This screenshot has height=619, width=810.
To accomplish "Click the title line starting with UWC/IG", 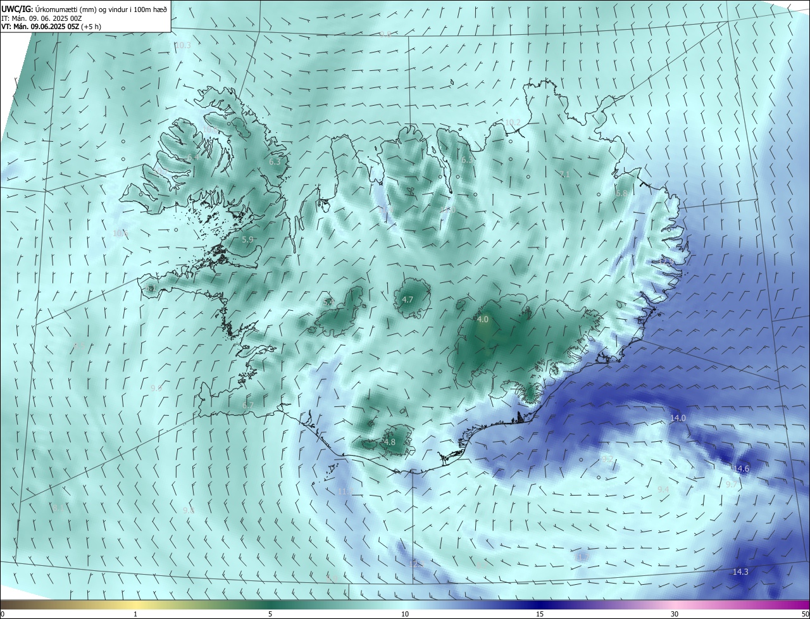I will [x=84, y=9].
